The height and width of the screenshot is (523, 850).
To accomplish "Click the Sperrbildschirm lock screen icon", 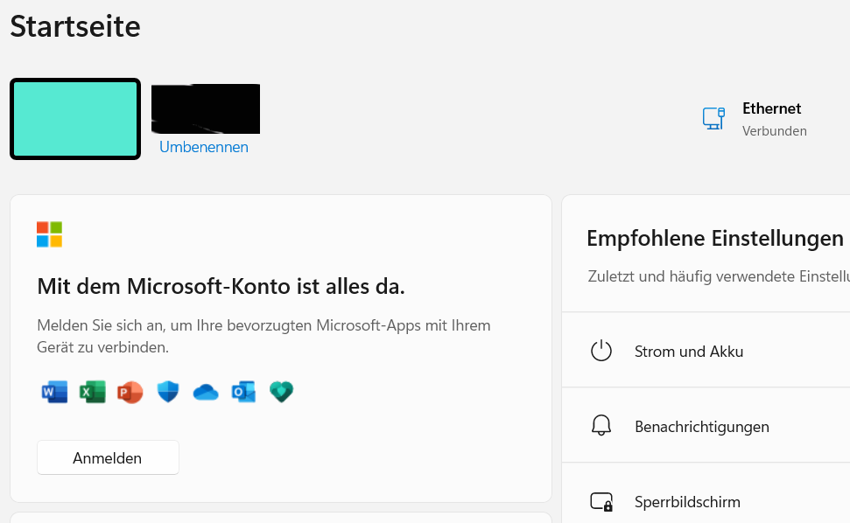I will [601, 502].
